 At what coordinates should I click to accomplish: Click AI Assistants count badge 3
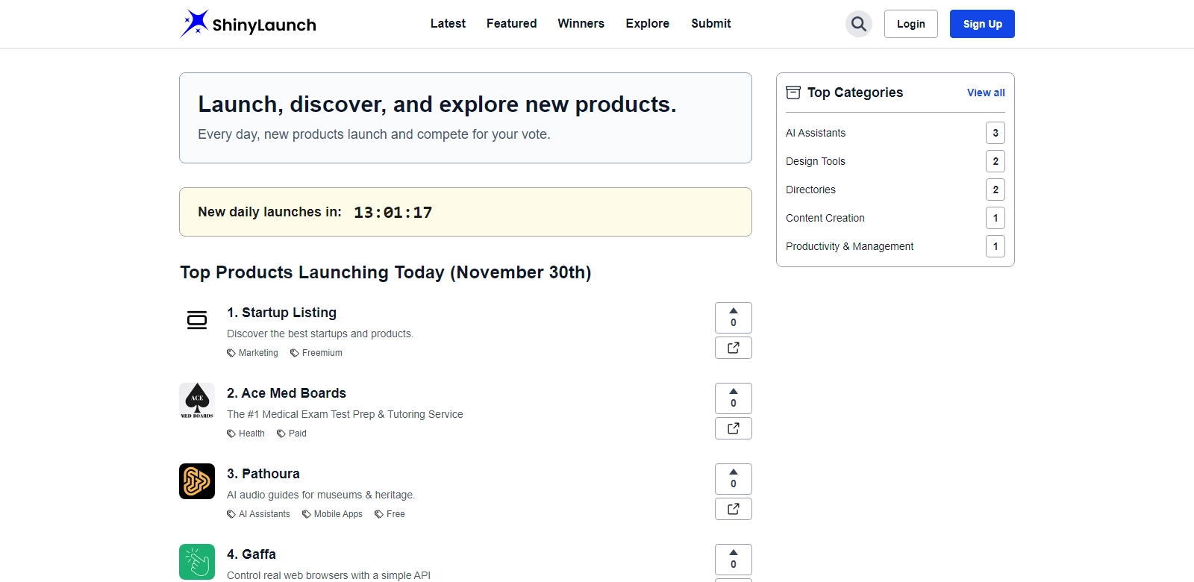(995, 133)
